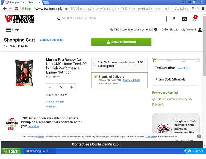Click Learn More about TSC Subscription
This screenshot has height=159, width=206.
(x=33, y=126)
